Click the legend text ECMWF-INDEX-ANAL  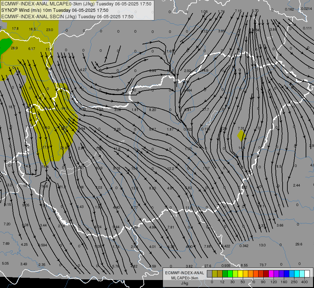pos(184,273)
